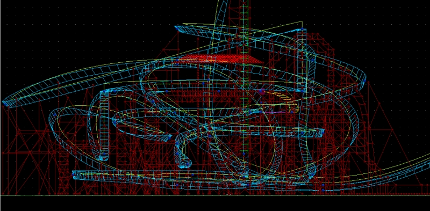The image size is (430, 211).
Task: Select vertex at left end of bottom straight track
Action: pos(74,174)
